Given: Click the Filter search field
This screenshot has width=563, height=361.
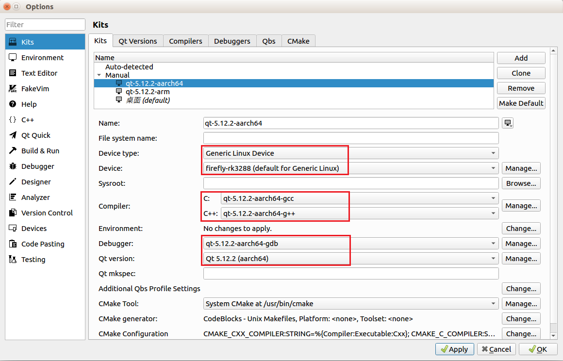Looking at the screenshot, I should pyautogui.click(x=45, y=25).
